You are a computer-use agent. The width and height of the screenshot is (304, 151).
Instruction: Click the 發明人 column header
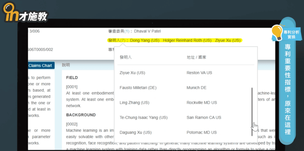[126, 57]
